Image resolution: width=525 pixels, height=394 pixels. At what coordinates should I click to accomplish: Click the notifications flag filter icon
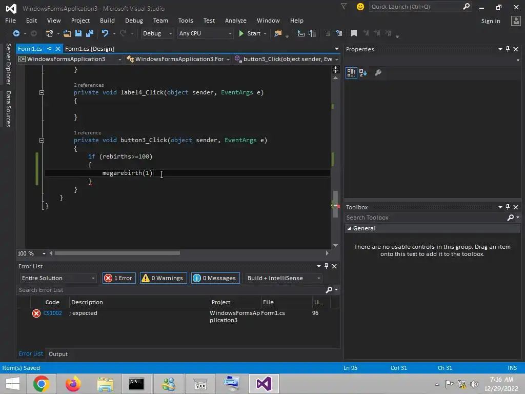tap(344, 6)
